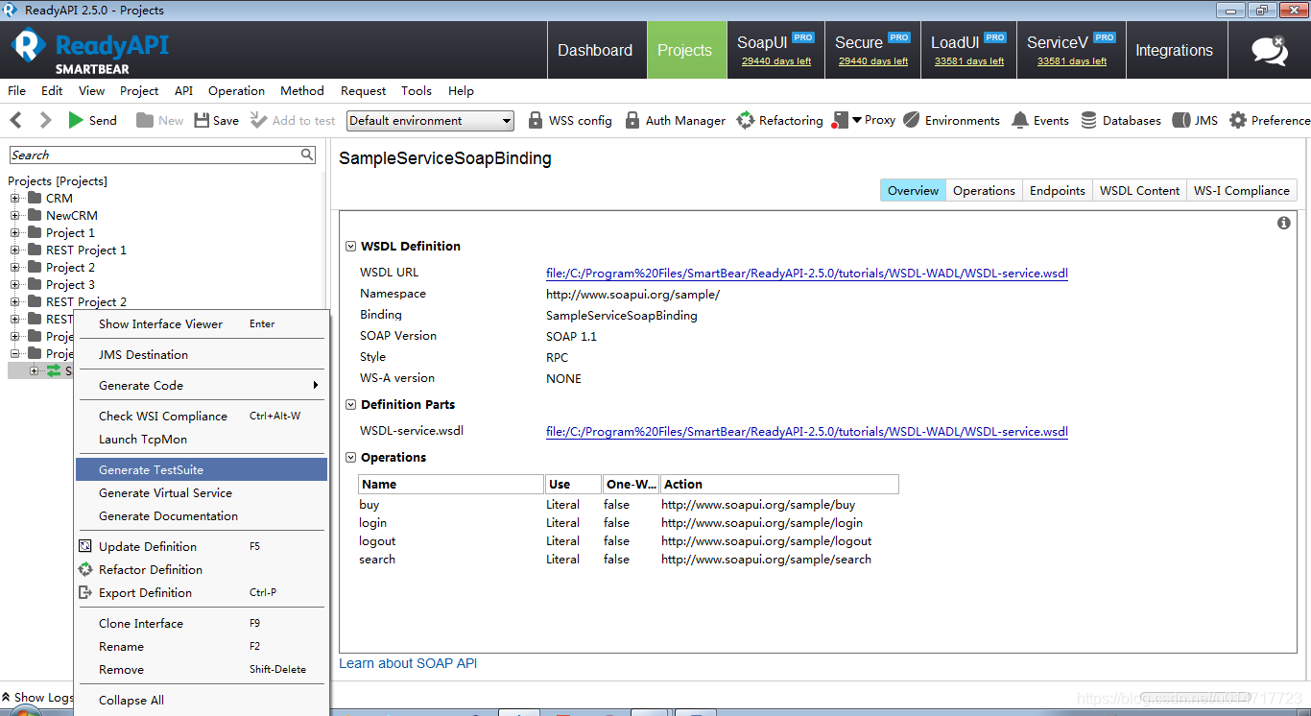Switch to the Endpoints tab
1311x716 pixels.
[1058, 190]
